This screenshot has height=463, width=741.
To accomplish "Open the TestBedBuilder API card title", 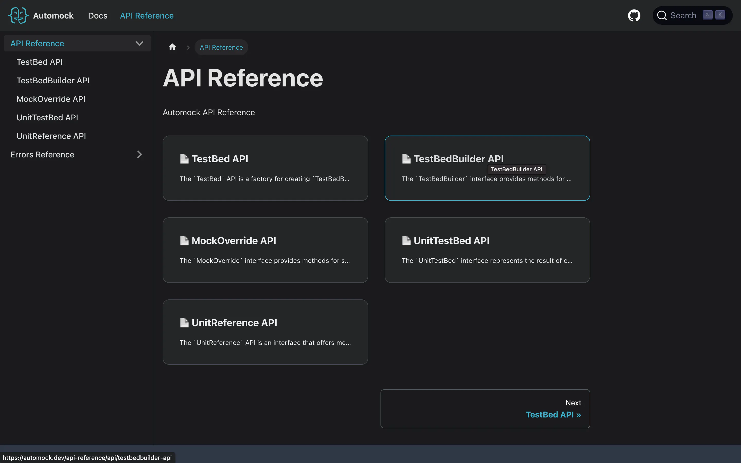I will pos(458,159).
